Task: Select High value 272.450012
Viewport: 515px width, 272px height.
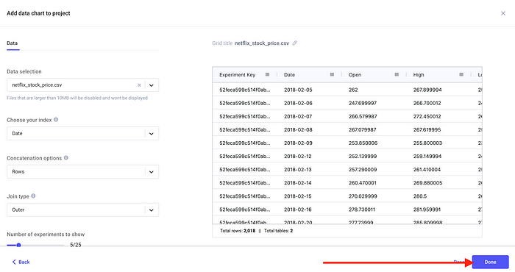Action: 427,116
